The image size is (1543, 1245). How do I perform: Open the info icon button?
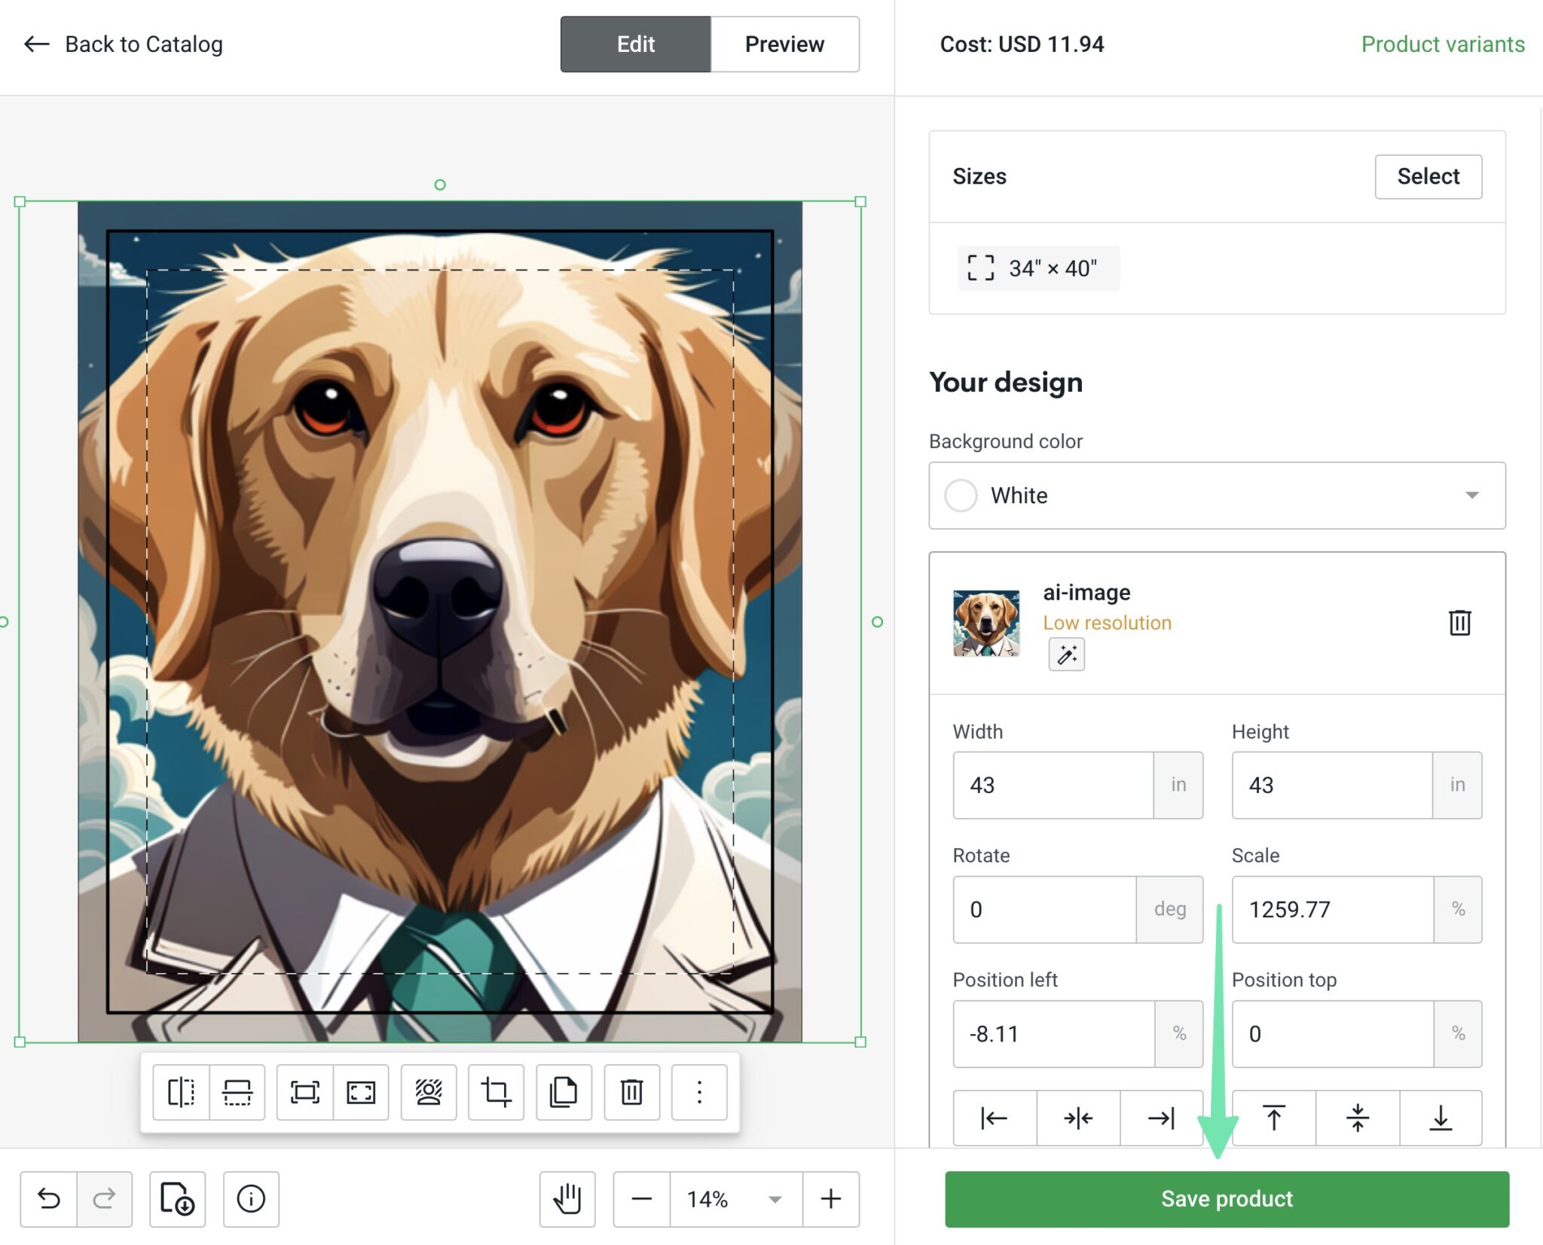(251, 1198)
